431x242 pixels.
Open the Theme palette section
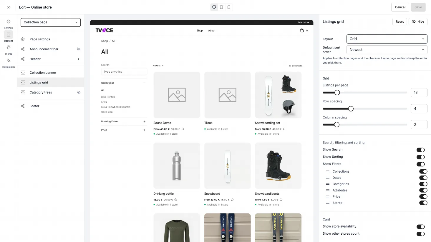9,50
